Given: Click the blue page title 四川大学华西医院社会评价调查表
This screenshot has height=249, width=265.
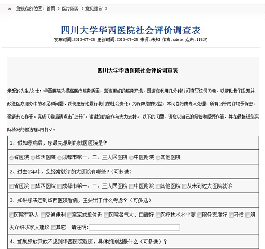Looking at the screenshot, I should tap(131, 30).
